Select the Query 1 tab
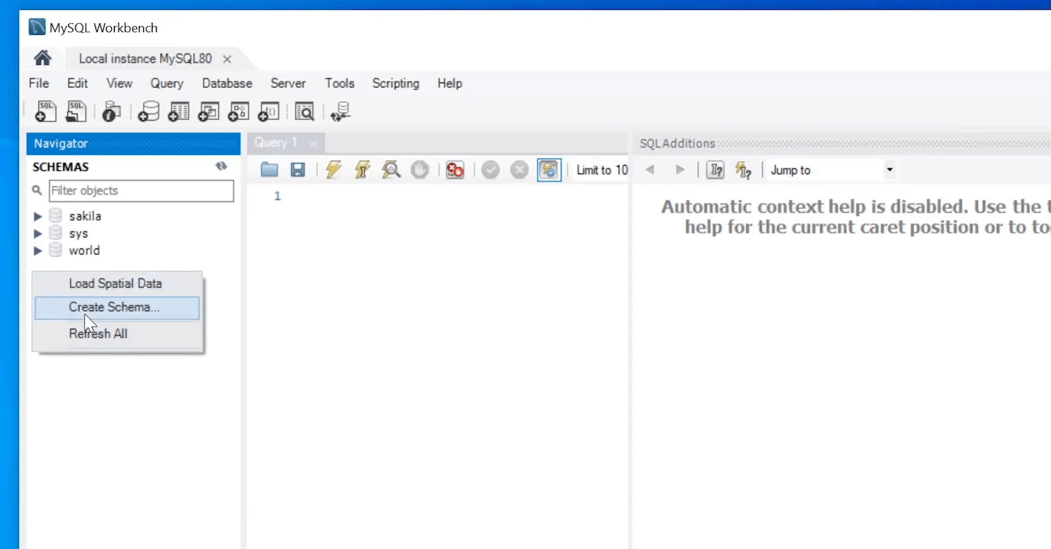 pyautogui.click(x=276, y=142)
